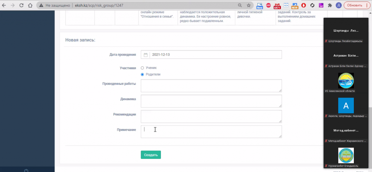Click the Нурмаганбет Егиндыколь participant logo
Viewport: 372px width, 172px height.
346,155
